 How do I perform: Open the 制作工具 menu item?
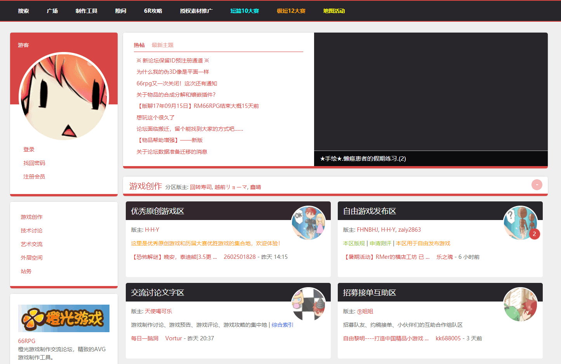point(86,11)
